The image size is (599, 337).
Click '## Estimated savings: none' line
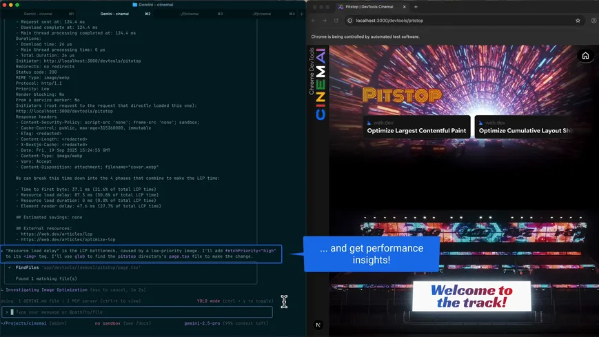pos(49,217)
